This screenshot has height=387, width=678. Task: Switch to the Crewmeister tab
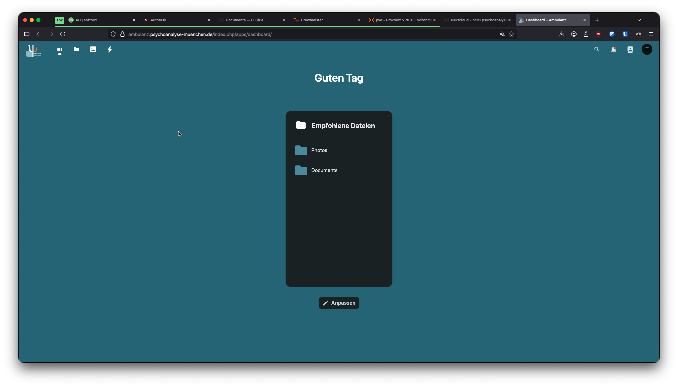pos(312,20)
